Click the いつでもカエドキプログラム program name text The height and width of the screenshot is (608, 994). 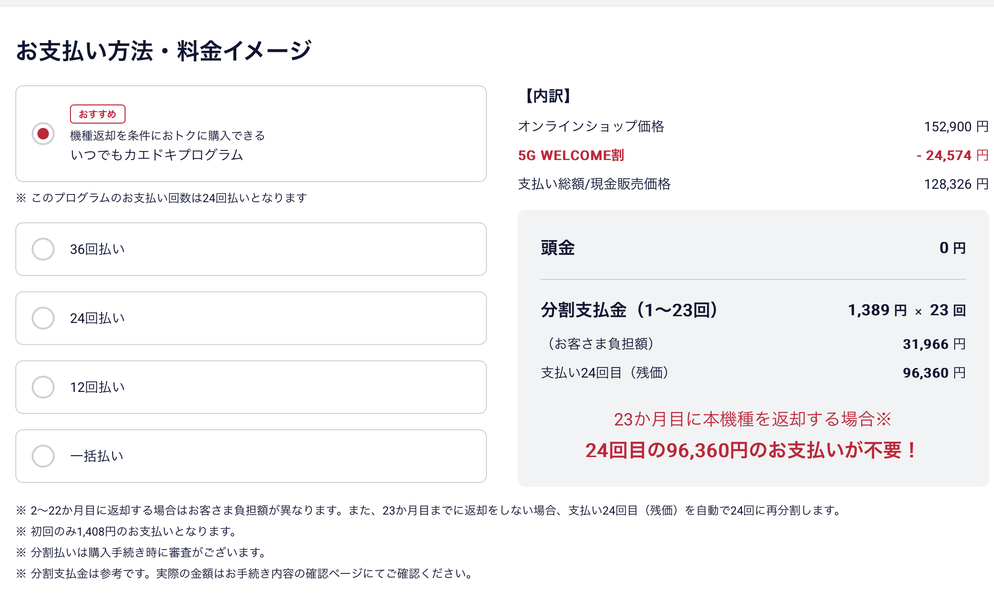pos(157,155)
